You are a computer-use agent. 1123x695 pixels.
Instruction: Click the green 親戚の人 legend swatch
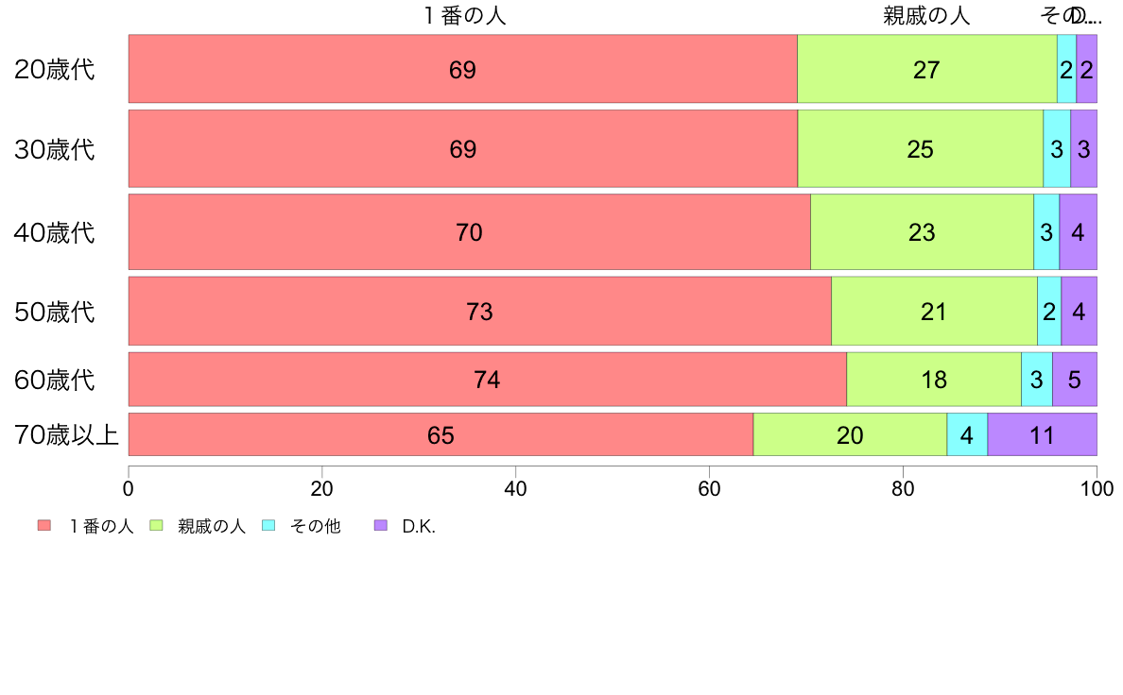pyautogui.click(x=156, y=525)
